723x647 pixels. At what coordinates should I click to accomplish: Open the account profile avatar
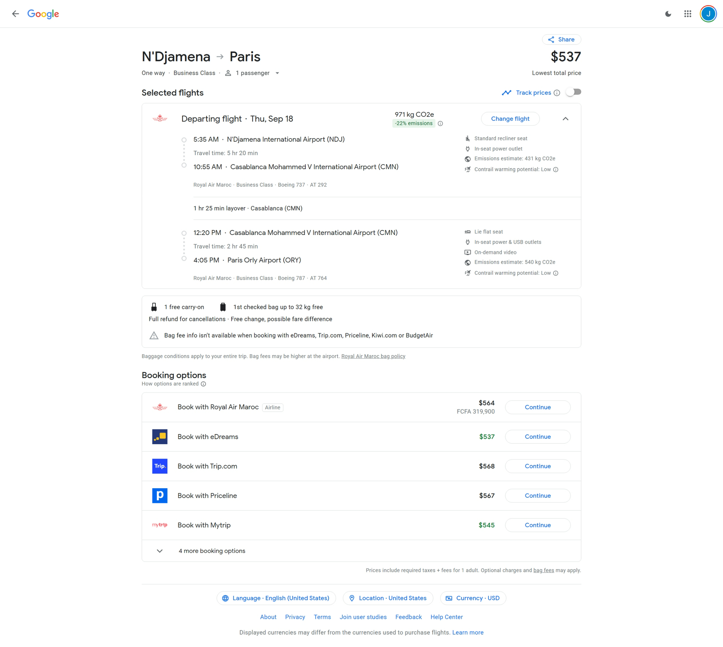point(708,14)
